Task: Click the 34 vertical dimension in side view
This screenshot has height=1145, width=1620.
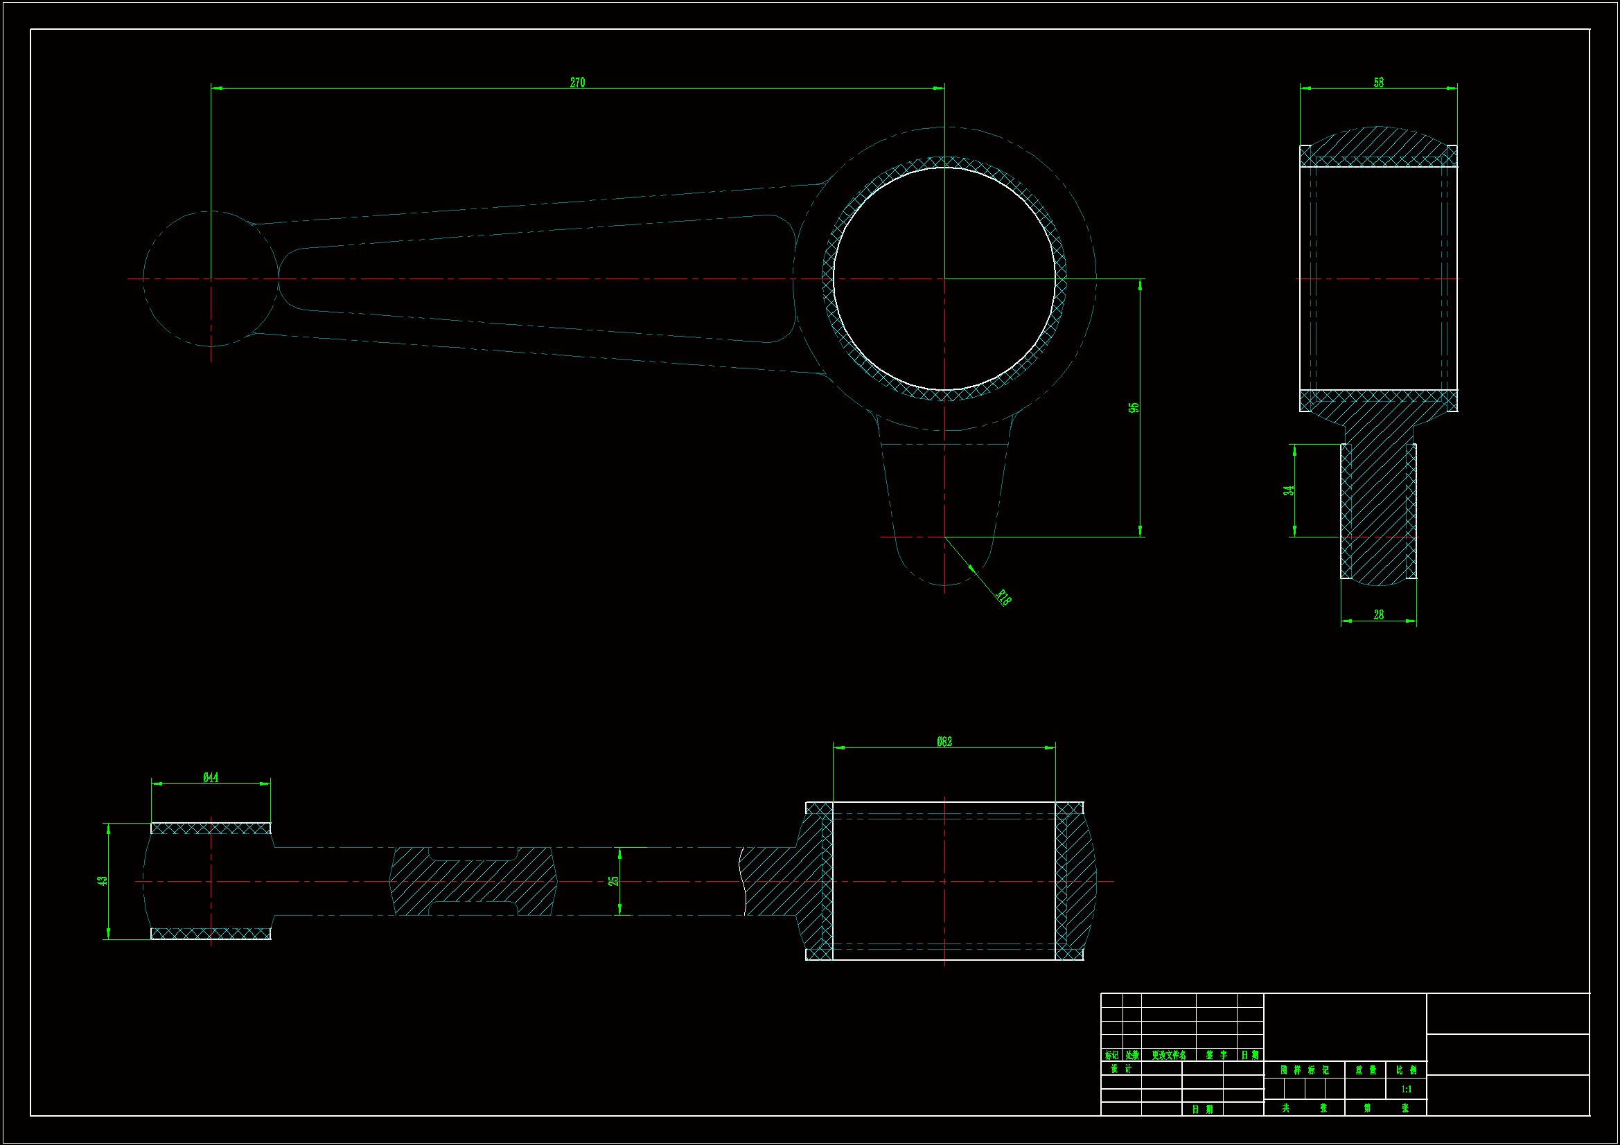Action: click(x=1288, y=491)
